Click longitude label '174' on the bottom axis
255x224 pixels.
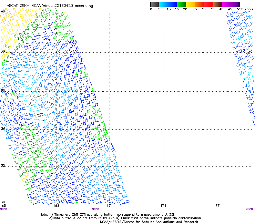tap(163, 206)
